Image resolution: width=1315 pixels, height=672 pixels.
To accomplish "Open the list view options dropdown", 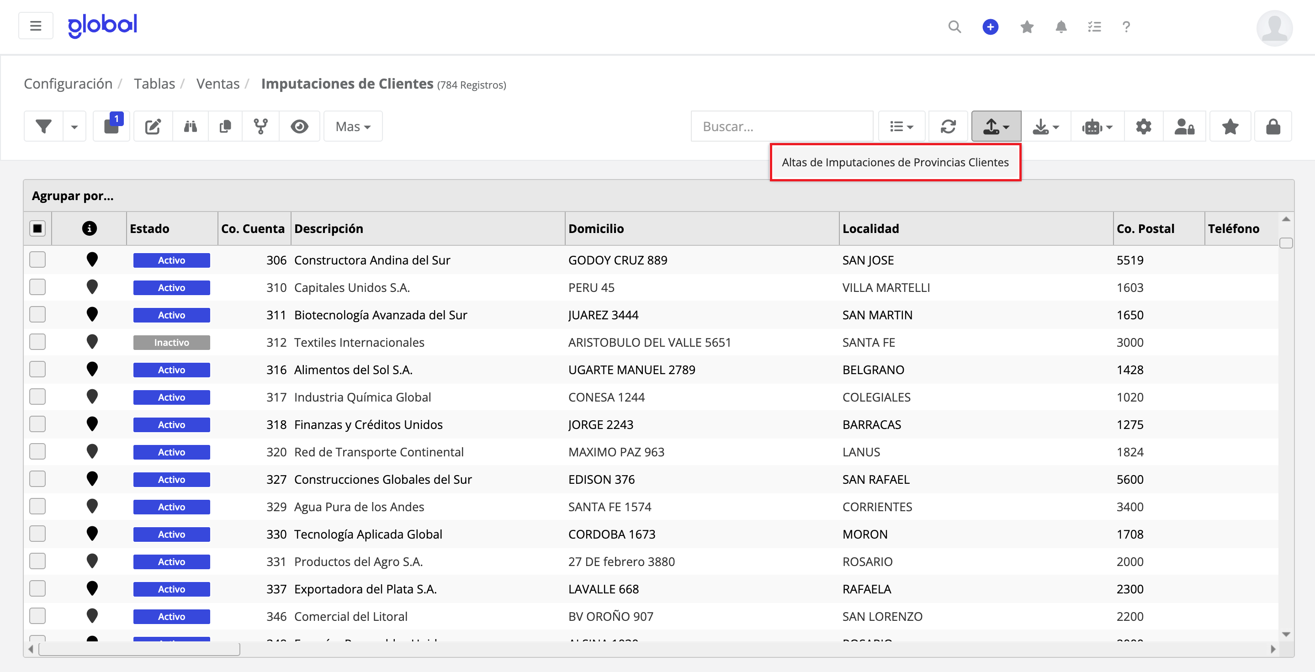I will [x=901, y=126].
